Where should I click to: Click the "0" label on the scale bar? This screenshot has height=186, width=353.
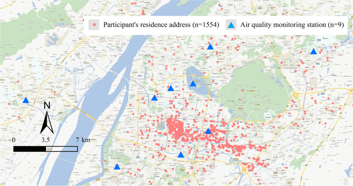14,140
